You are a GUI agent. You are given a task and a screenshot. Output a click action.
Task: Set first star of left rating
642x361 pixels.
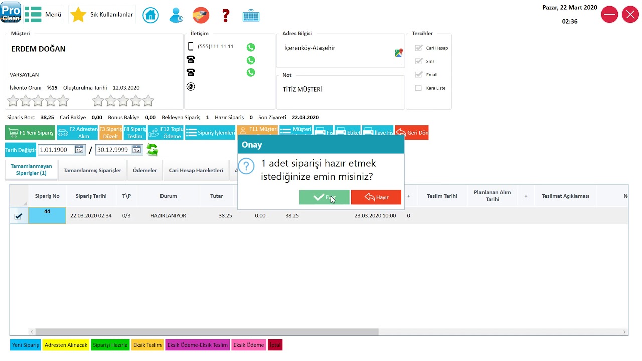point(13,101)
